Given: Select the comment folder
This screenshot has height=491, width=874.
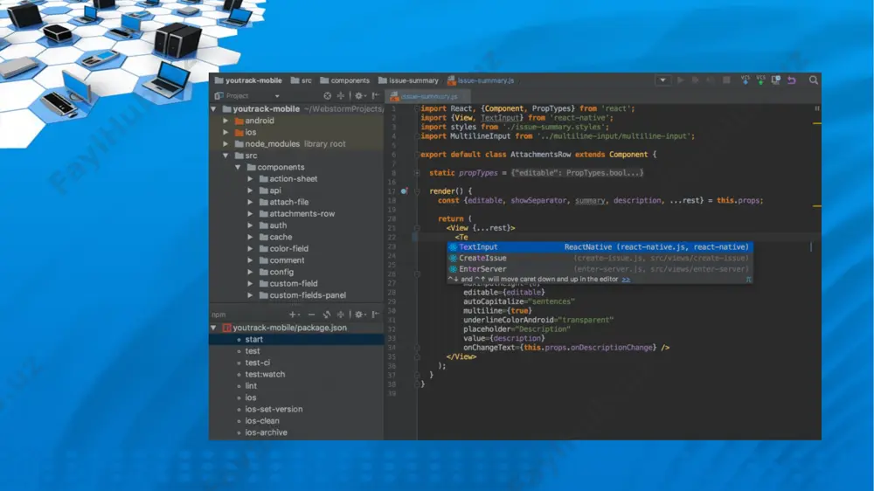Looking at the screenshot, I should pos(287,260).
